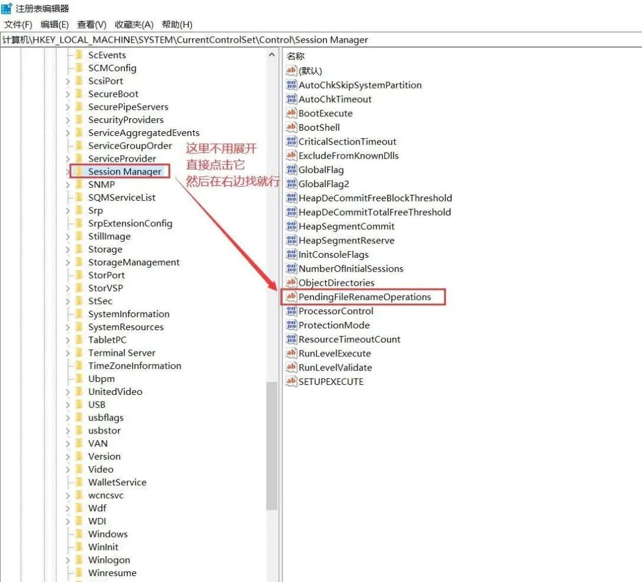Select the RunLevelValidate value name
Viewport: 642px width, 582px height.
tap(335, 368)
